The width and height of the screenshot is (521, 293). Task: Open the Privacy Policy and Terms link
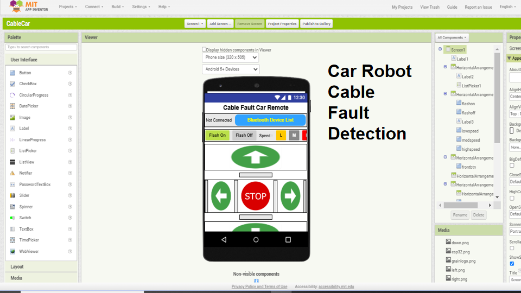[259, 286]
